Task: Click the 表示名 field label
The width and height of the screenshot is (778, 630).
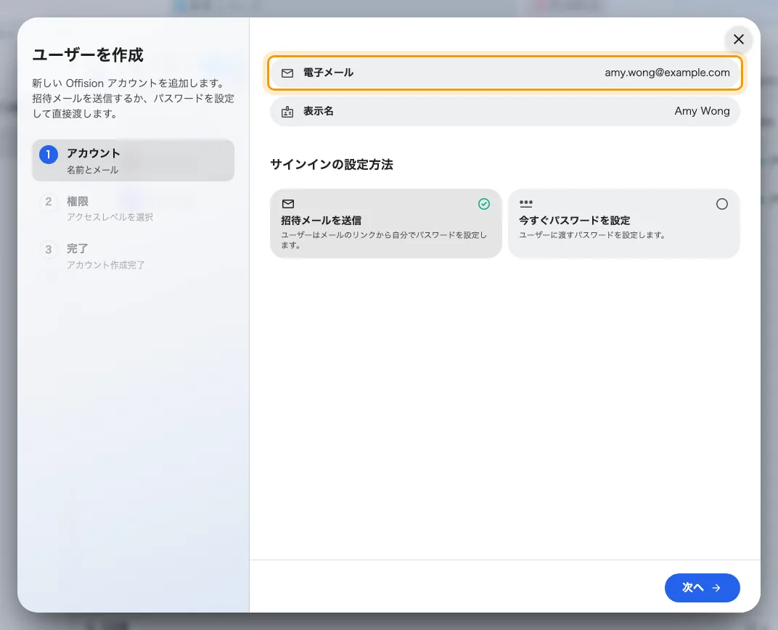Action: point(318,111)
